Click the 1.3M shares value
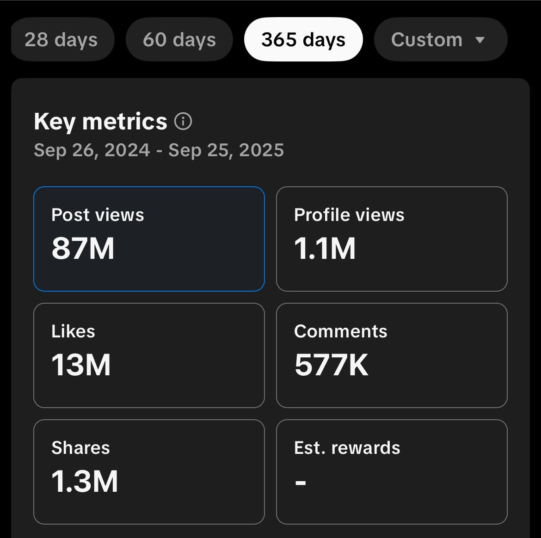Screen dimensions: 541x538 coord(85,482)
